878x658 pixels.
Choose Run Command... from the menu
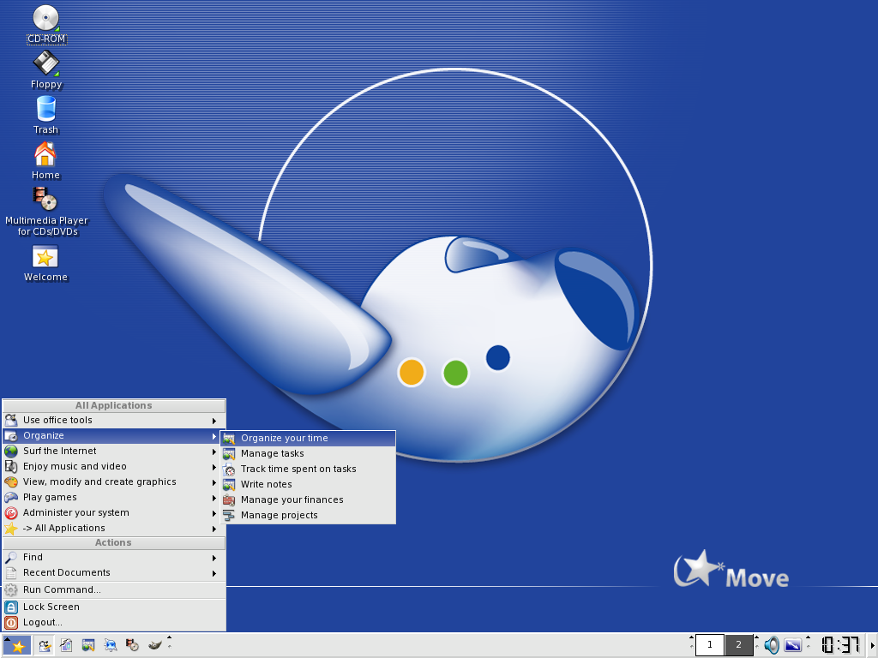pyautogui.click(x=114, y=589)
